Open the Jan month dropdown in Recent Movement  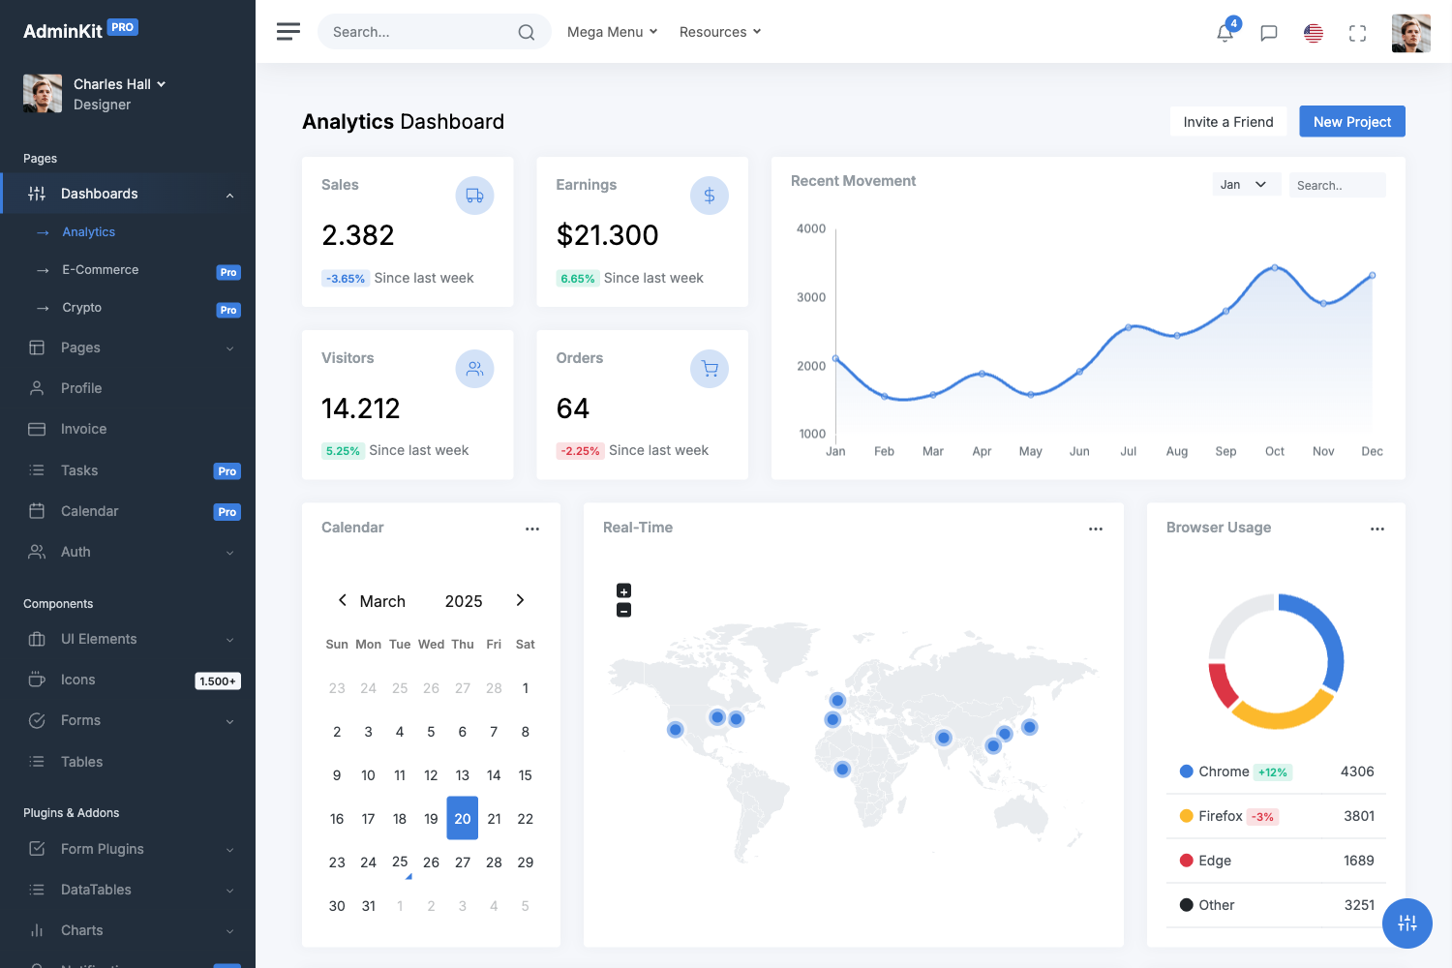pyautogui.click(x=1246, y=184)
